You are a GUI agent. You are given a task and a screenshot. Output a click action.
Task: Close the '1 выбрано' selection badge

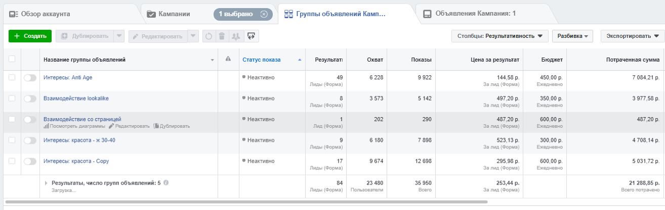(x=264, y=14)
